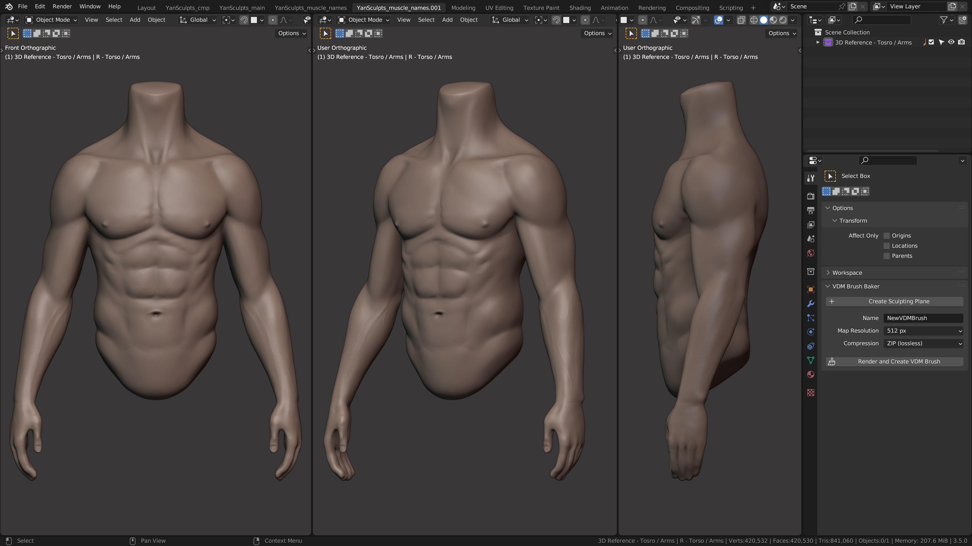Viewport: 972px width, 546px height.
Task: Open the Modifier properties wrench tab
Action: click(811, 304)
